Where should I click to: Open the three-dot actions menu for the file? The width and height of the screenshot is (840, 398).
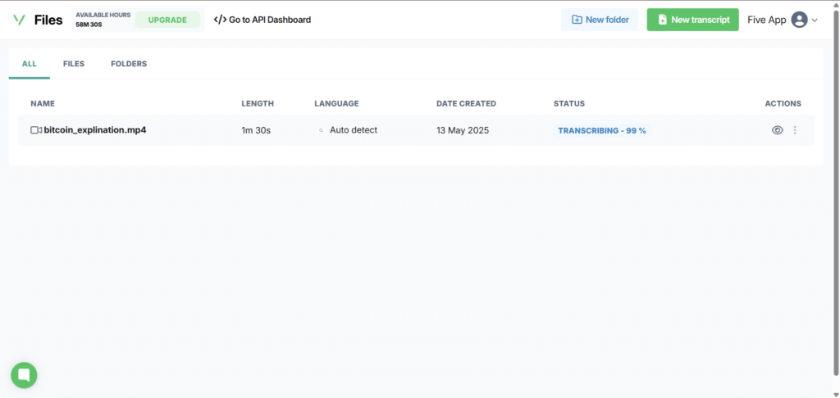(x=795, y=130)
